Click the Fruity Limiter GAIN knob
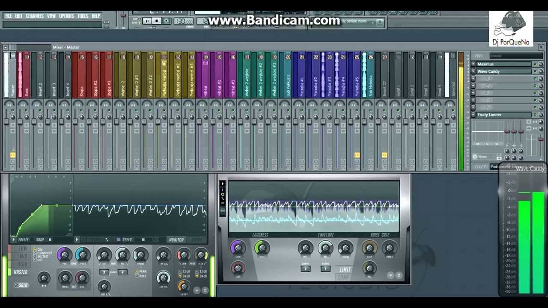The width and height of the screenshot is (548, 308). [x=238, y=248]
